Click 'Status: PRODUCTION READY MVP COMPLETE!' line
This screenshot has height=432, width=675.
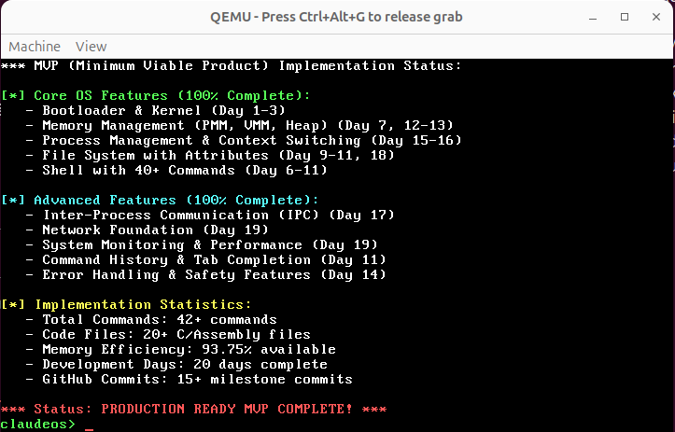pyautogui.click(x=193, y=409)
